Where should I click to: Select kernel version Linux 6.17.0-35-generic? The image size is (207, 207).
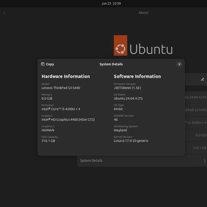click(x=131, y=141)
